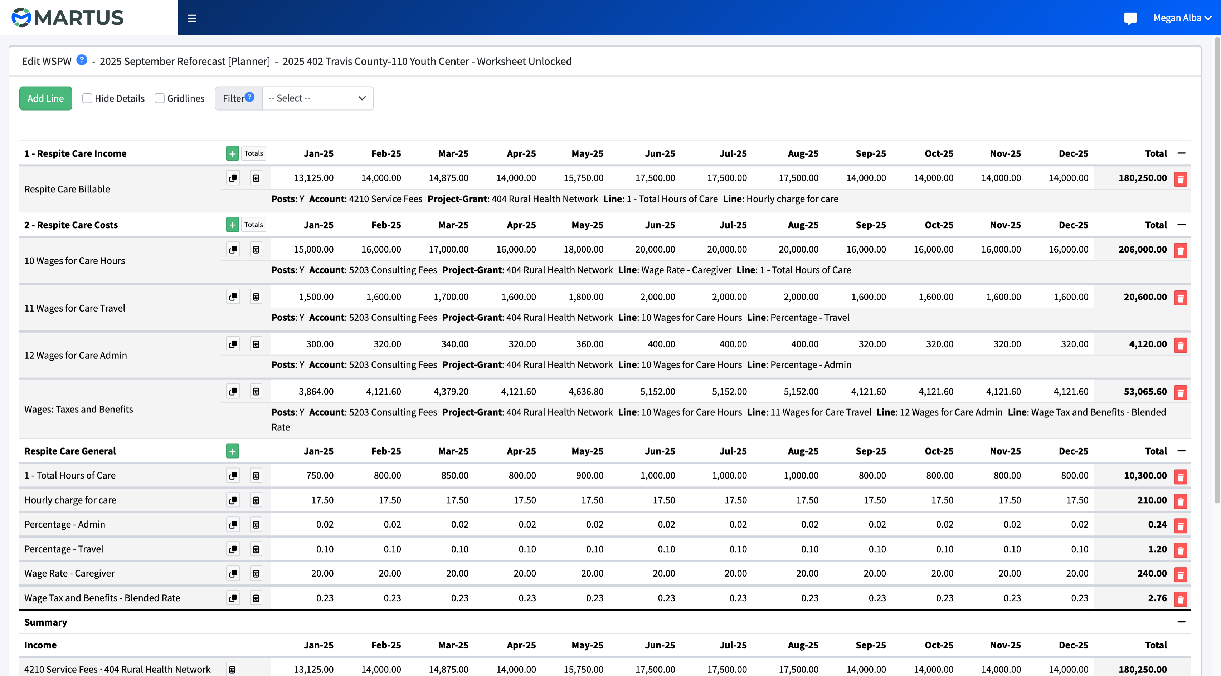Copy the Respite Care Billable line
This screenshot has height=676, width=1221.
pyautogui.click(x=233, y=178)
